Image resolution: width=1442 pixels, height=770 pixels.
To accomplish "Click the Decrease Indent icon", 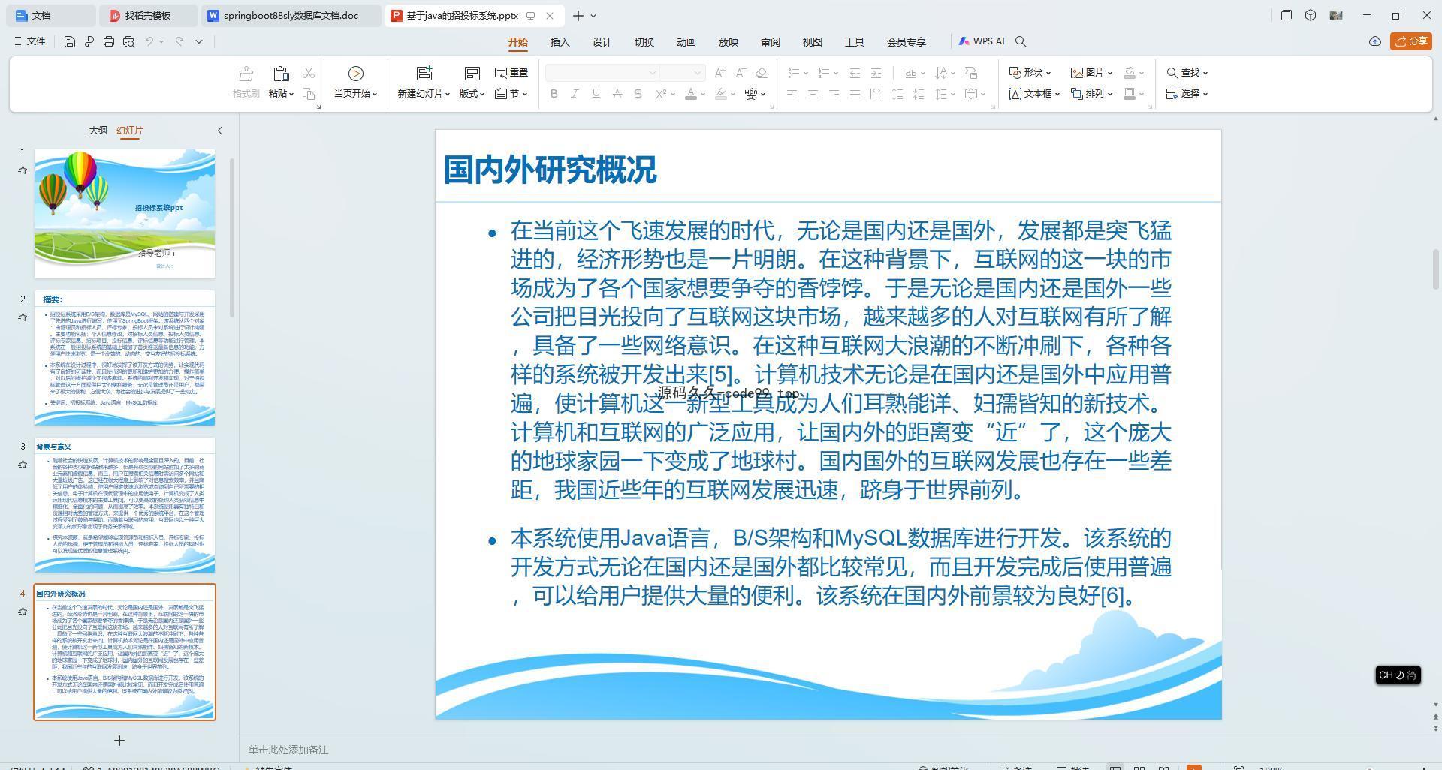I will 855,73.
